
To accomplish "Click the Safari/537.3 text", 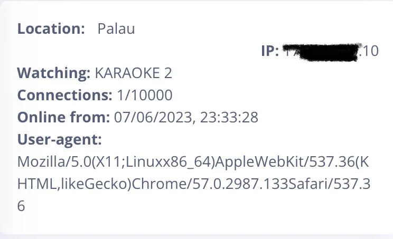I will (x=329, y=184).
